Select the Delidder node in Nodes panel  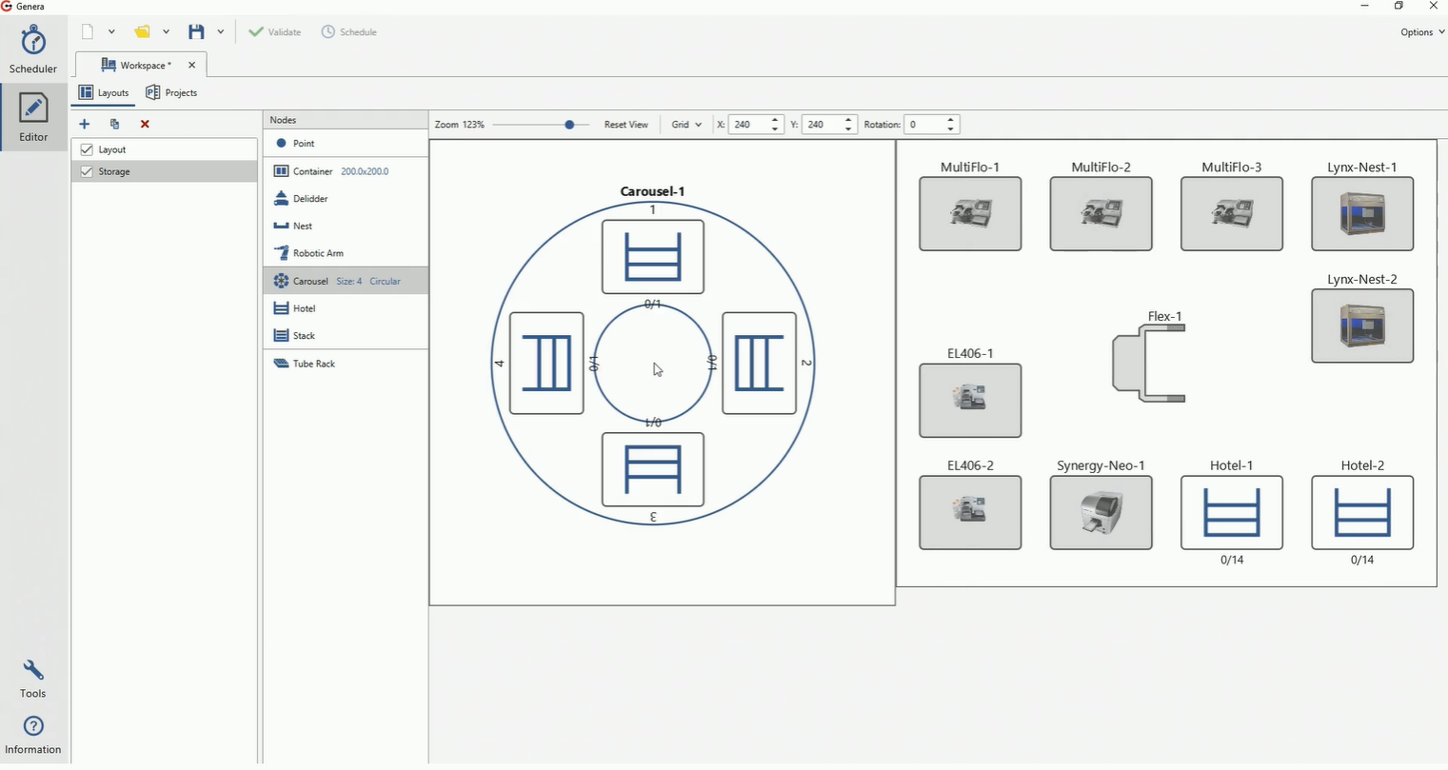307,198
